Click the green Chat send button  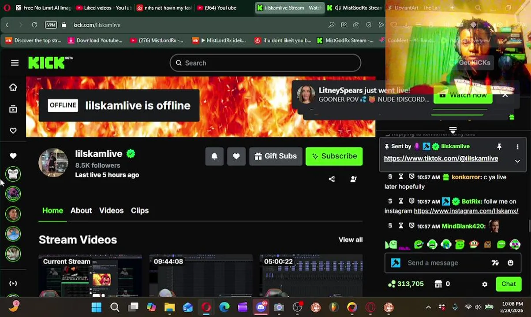pyautogui.click(x=509, y=284)
